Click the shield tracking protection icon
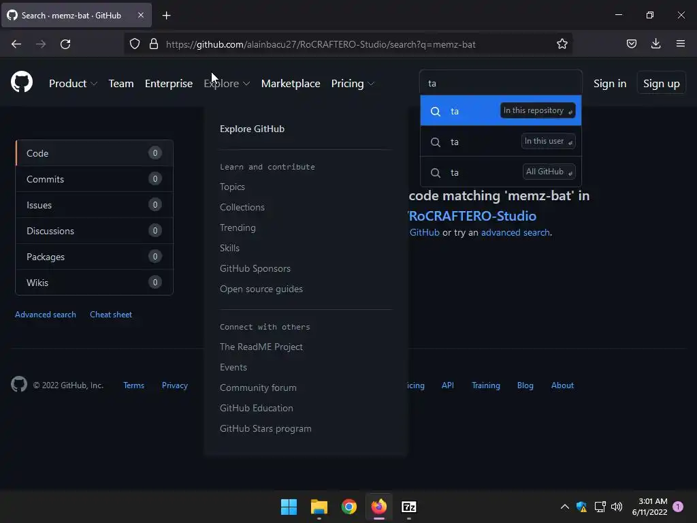The width and height of the screenshot is (697, 523). click(x=135, y=44)
